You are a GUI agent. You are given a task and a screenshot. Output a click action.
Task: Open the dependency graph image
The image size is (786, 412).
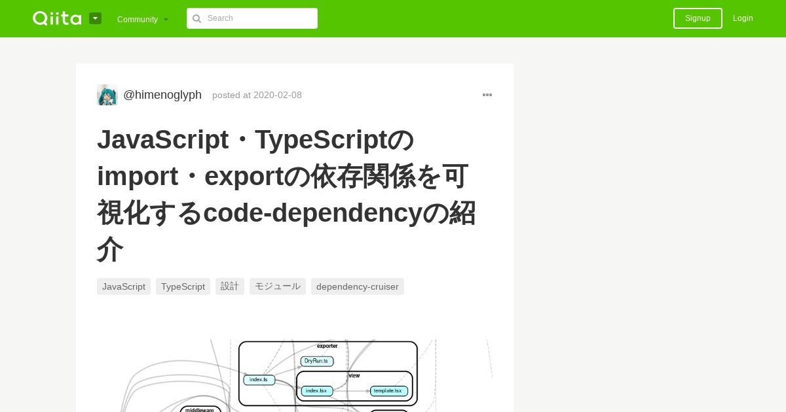[295, 375]
